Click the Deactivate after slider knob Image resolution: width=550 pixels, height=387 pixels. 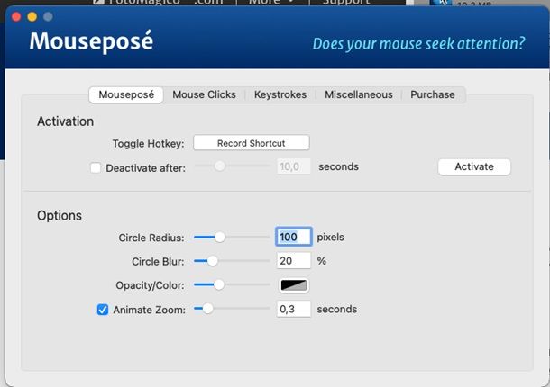pos(220,166)
